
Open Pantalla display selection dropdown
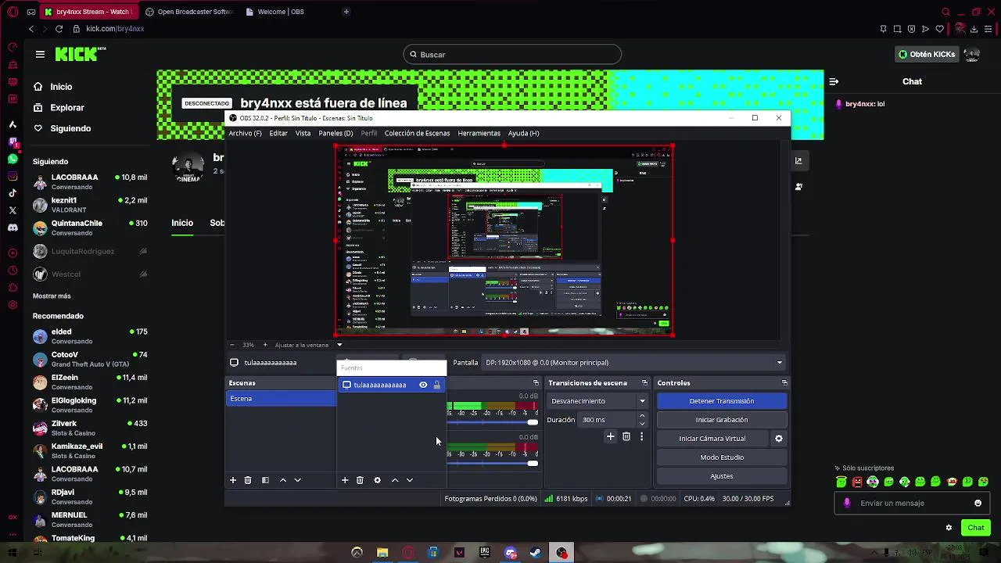click(x=633, y=363)
